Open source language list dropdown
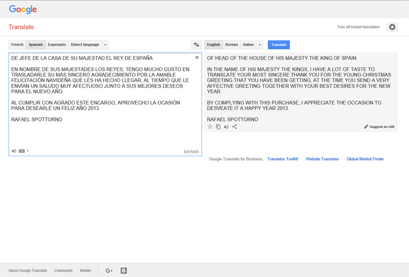Screen dimensions: 409x277 [x=105, y=45]
